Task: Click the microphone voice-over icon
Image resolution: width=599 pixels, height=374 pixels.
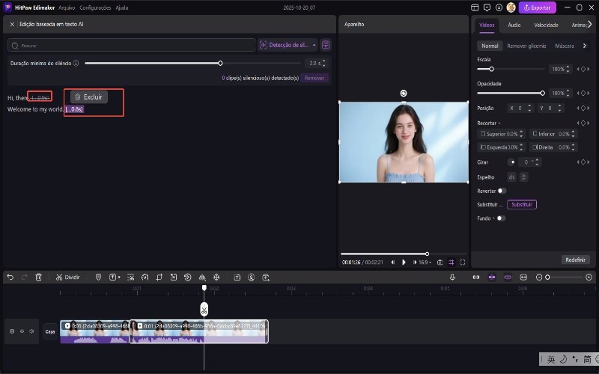Action: pos(453,277)
